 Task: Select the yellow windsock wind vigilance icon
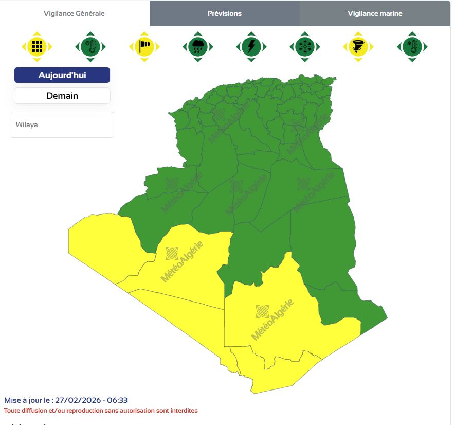(144, 47)
